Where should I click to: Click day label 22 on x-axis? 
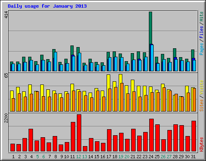pyautogui.click(x=139, y=157)
